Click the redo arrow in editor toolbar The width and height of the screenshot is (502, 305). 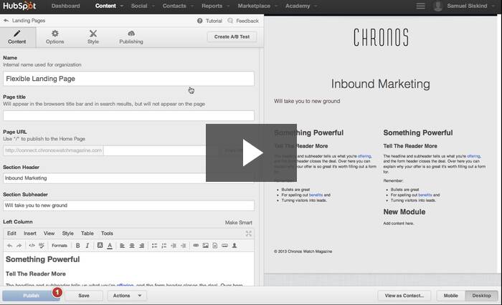click(x=19, y=246)
